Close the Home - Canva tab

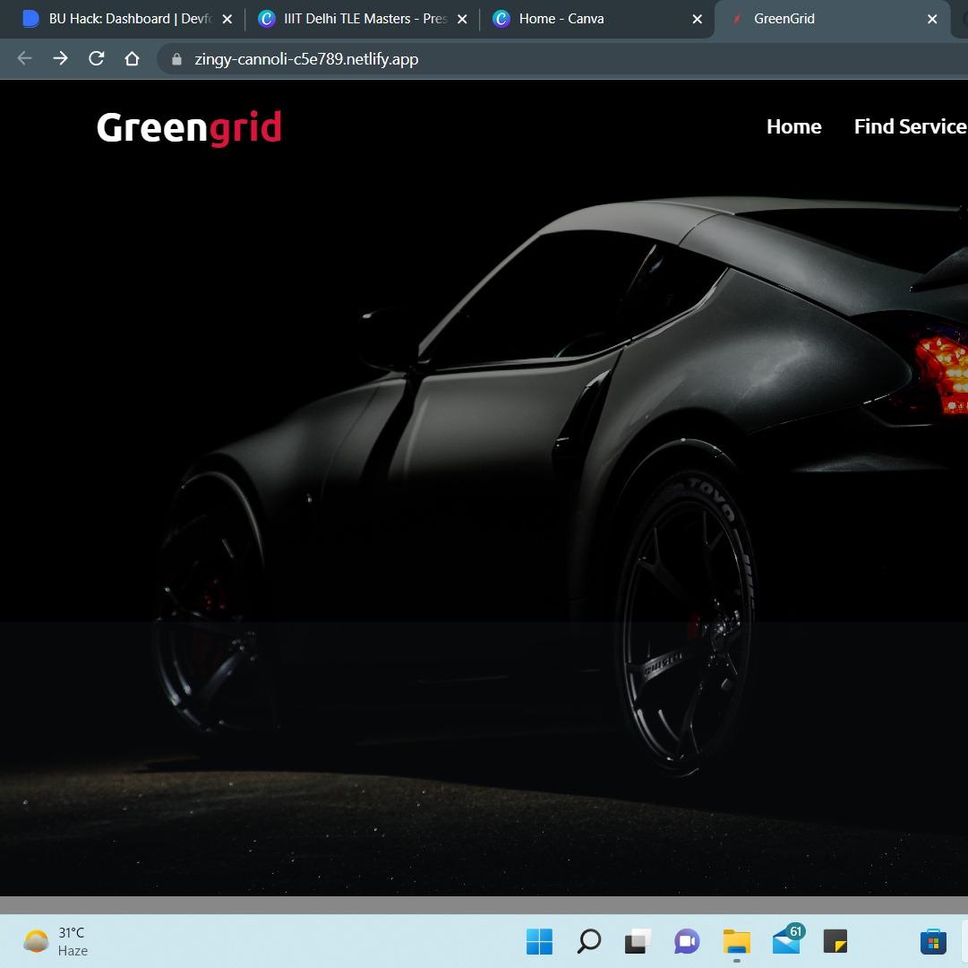click(x=698, y=19)
